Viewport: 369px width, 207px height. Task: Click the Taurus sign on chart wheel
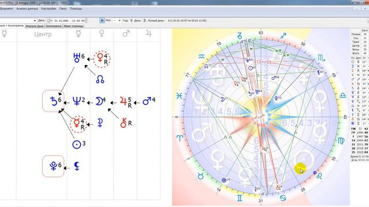click(x=200, y=176)
